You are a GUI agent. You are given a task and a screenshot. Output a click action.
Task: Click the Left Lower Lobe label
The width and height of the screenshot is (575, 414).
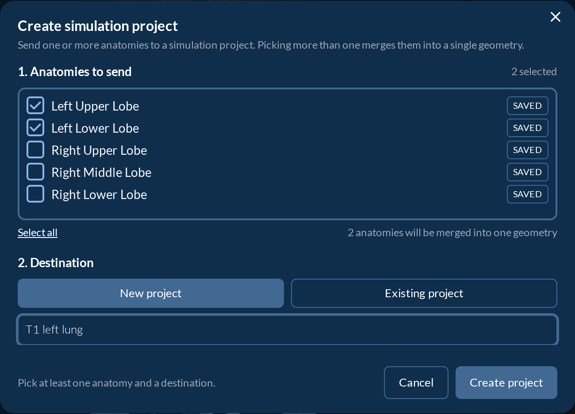pyautogui.click(x=95, y=128)
